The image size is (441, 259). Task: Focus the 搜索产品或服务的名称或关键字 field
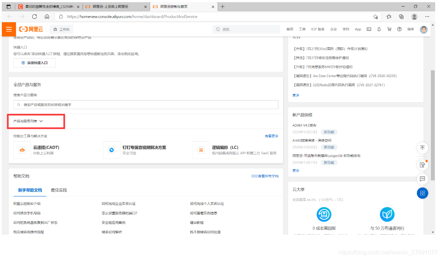pos(146,104)
